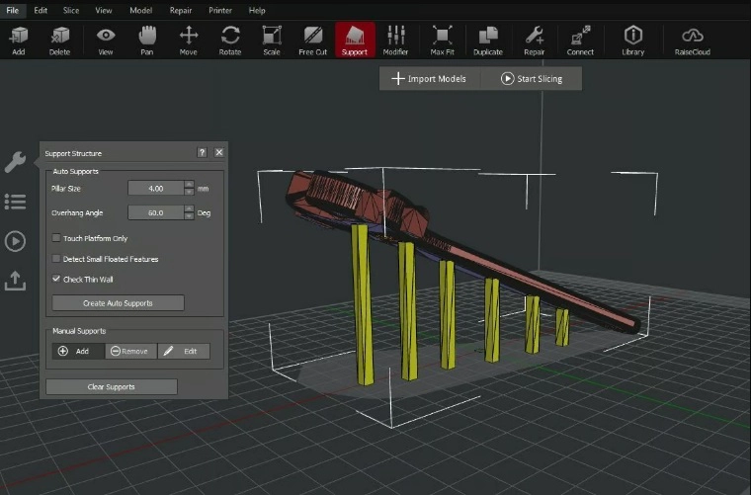
Task: Open the Help menu
Action: (257, 10)
